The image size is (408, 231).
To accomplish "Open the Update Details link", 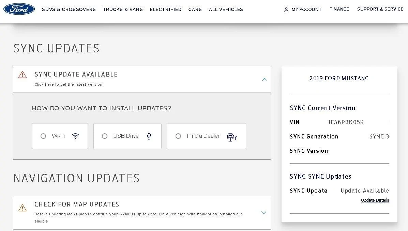I will tap(375, 200).
